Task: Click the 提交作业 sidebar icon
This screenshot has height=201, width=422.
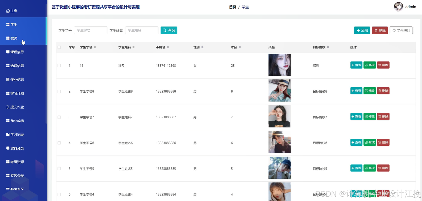Action: 8,107
